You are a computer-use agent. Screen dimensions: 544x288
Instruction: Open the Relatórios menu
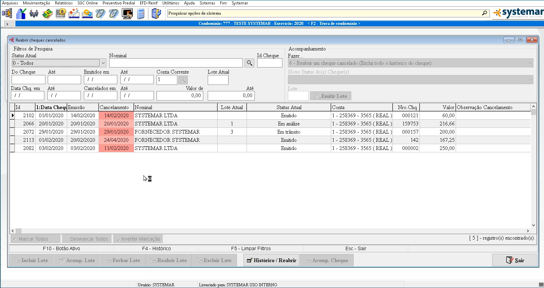click(63, 3)
